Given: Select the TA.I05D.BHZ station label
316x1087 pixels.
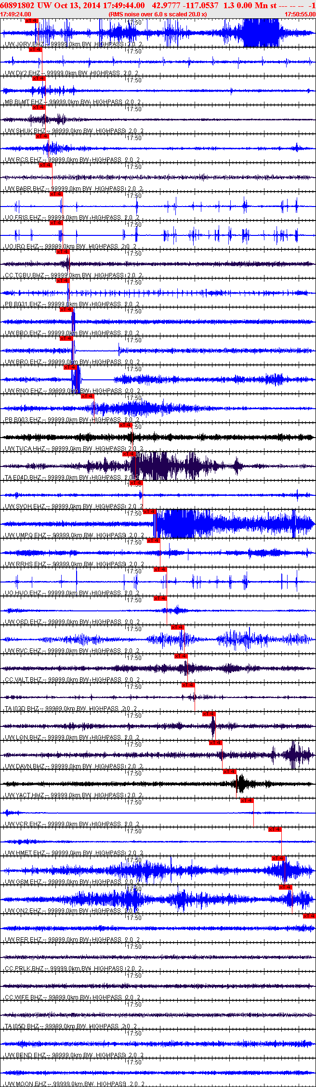Looking at the screenshot, I should point(22,1026).
